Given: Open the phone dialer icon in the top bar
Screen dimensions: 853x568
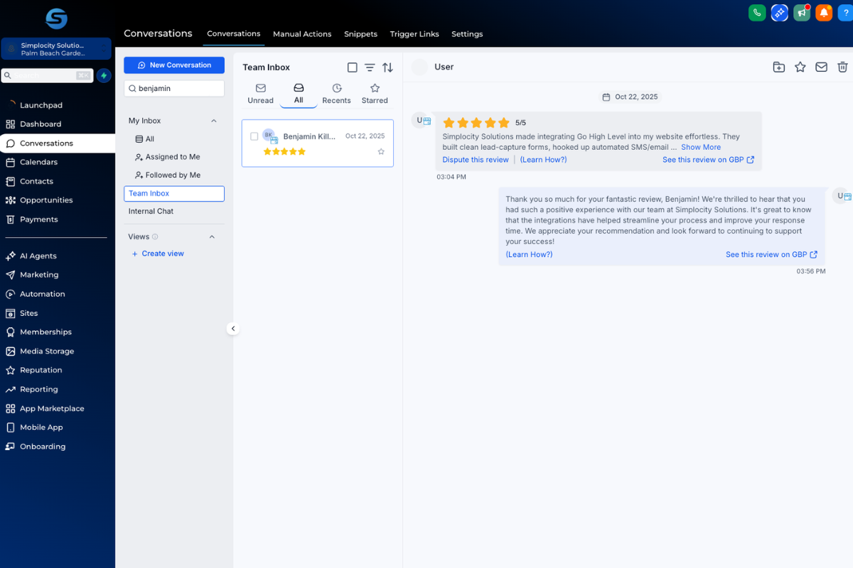Looking at the screenshot, I should pyautogui.click(x=756, y=12).
